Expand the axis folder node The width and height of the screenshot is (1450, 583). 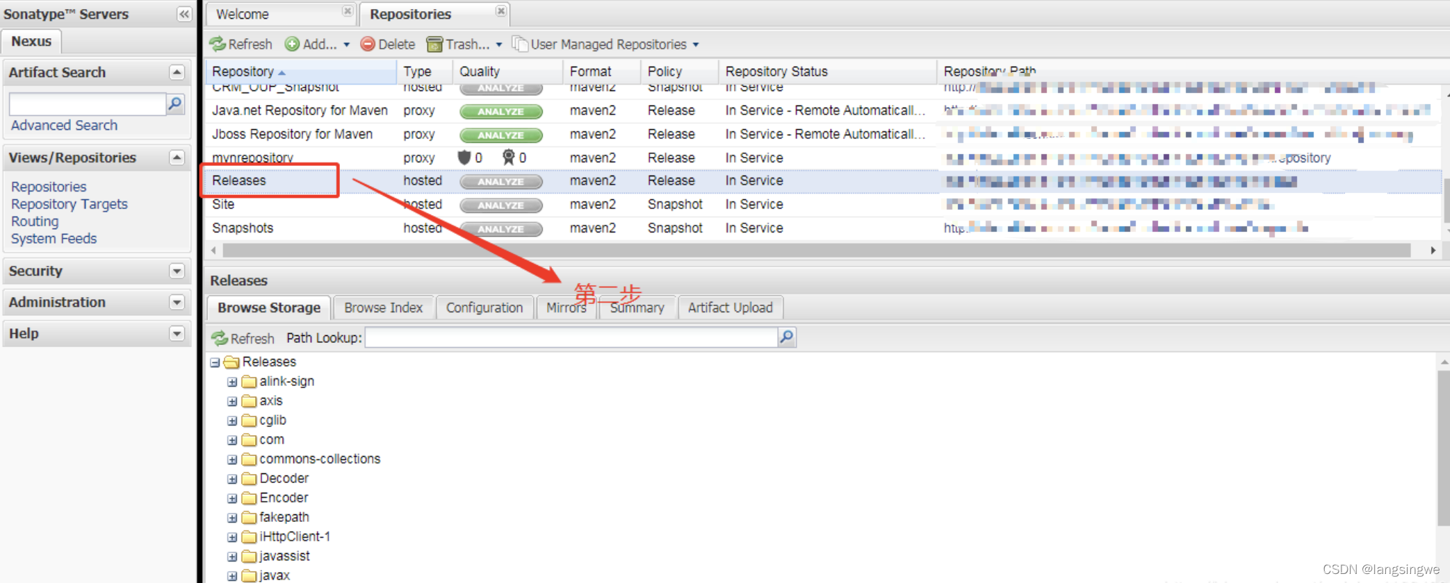232,401
